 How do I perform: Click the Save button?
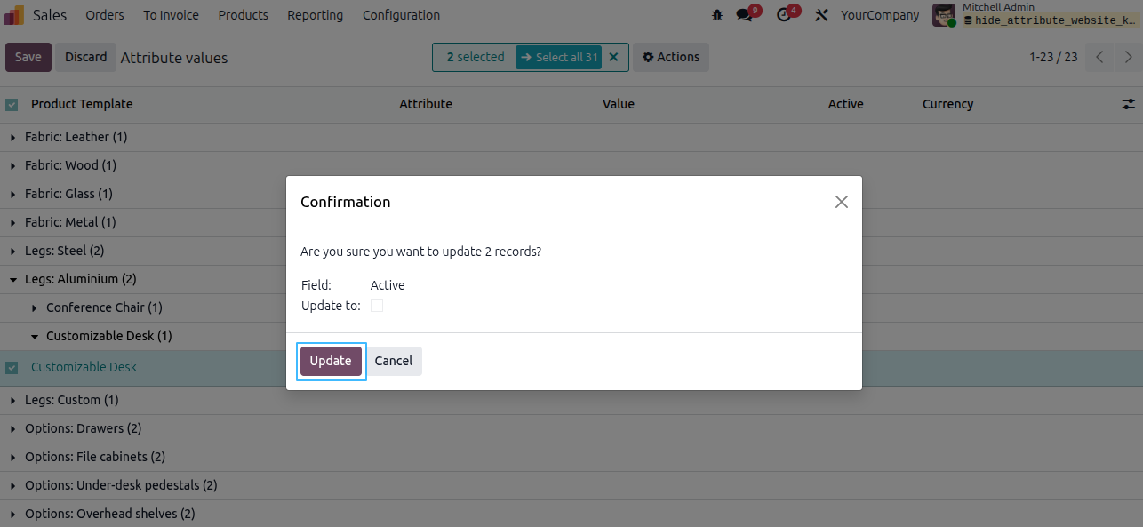(28, 57)
